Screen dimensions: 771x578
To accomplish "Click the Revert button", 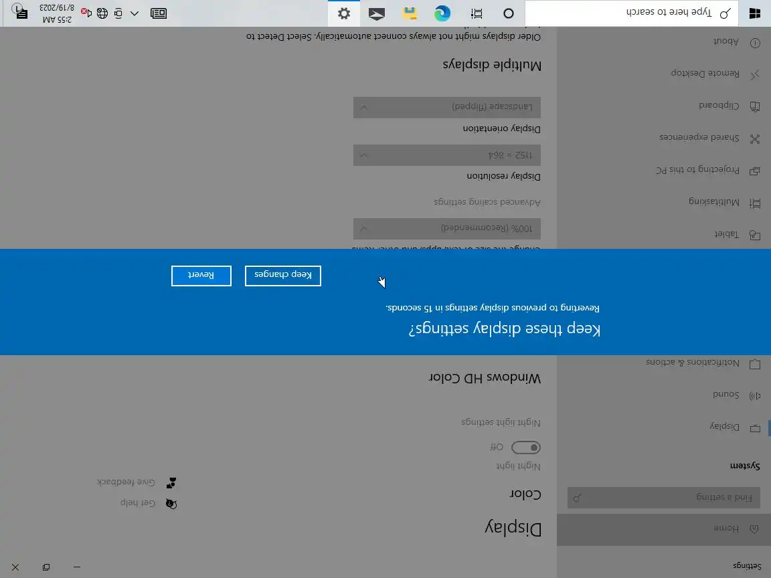I will [x=201, y=275].
